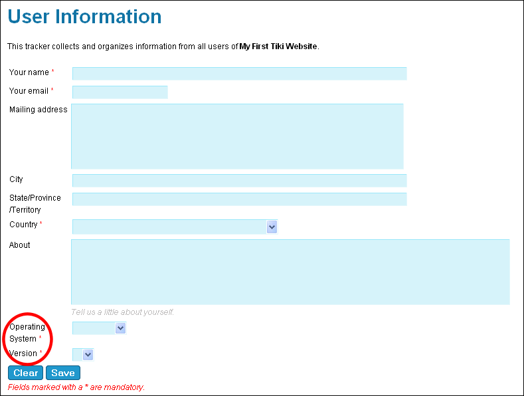Screen dimensions: 524x396
Task: Expand the Version dropdown
Action: (83, 355)
